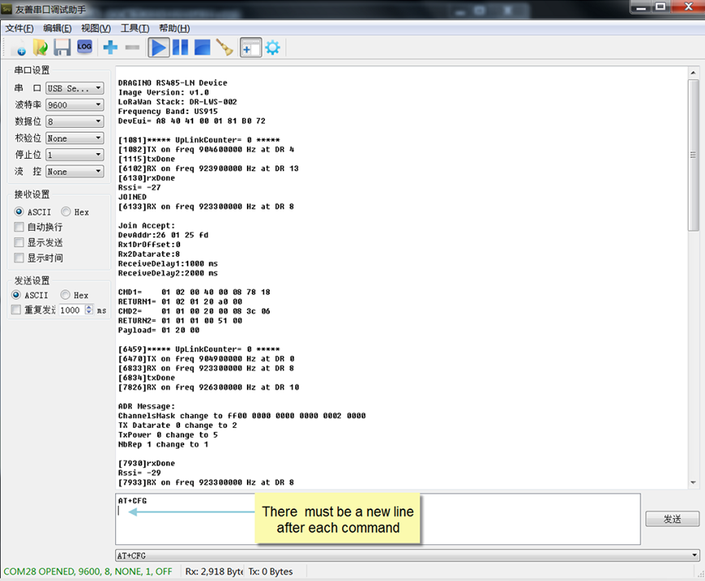The width and height of the screenshot is (705, 581).
Task: Start serial port with play icon
Action: coord(159,47)
